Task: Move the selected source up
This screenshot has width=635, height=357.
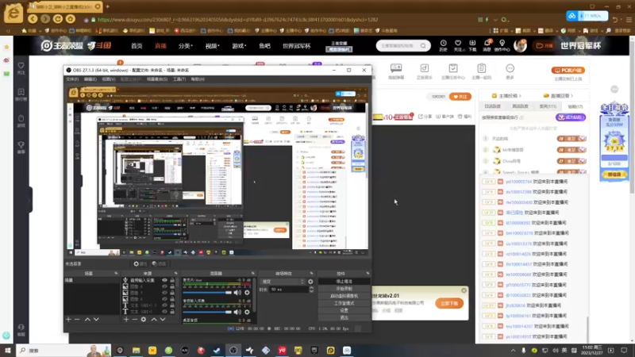Action: [154, 320]
